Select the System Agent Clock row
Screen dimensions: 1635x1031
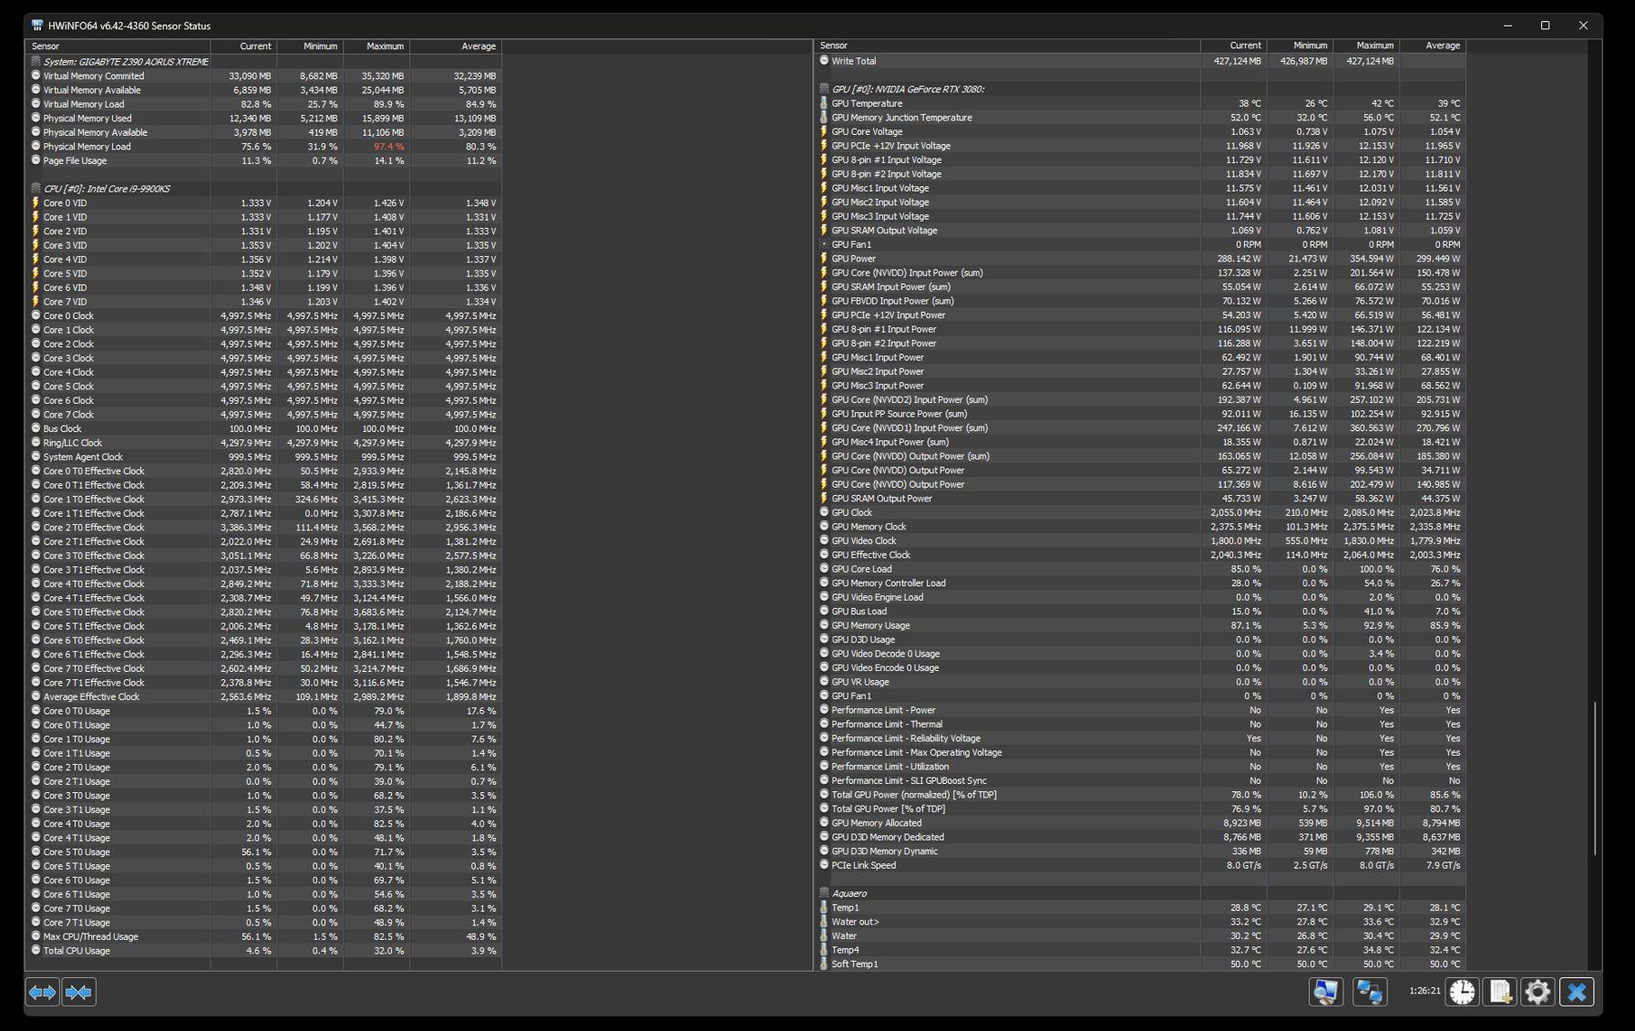264,457
